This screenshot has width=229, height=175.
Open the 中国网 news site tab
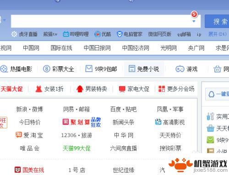coord(31,48)
